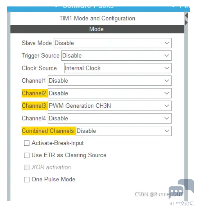The height and width of the screenshot is (209, 197).
Task: Click the Channel4 dropdown chevron
Action: 167,118
